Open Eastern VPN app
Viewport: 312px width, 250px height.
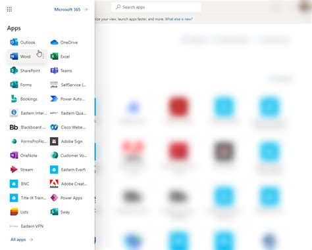(26, 226)
